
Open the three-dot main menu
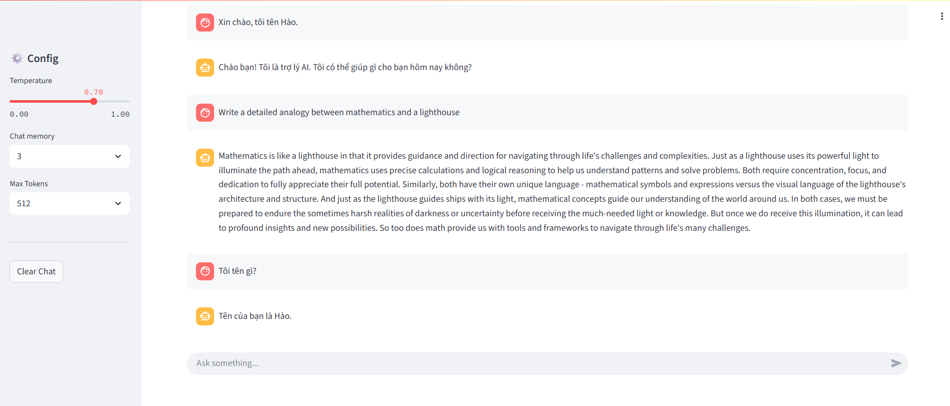point(942,17)
